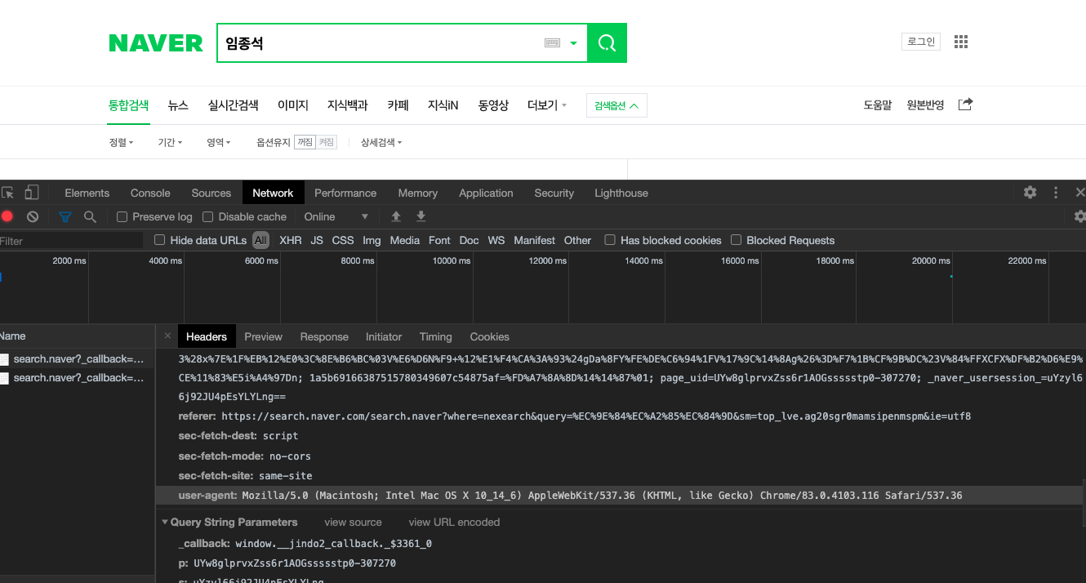Image resolution: width=1086 pixels, height=583 pixels.
Task: Click the 20000 ms timeline marker
Action: [x=931, y=260]
